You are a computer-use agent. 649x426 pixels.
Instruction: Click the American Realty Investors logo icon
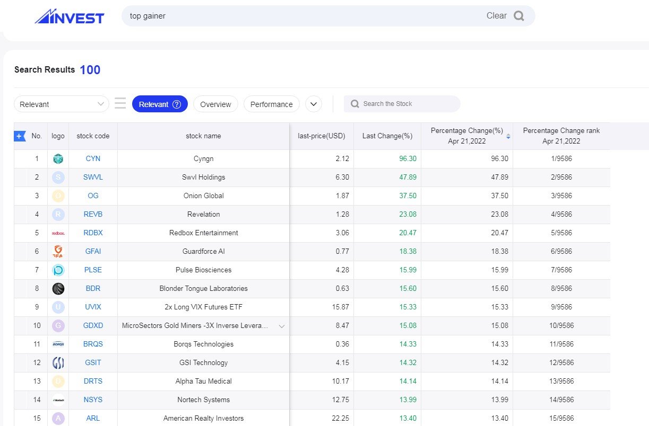[58, 418]
